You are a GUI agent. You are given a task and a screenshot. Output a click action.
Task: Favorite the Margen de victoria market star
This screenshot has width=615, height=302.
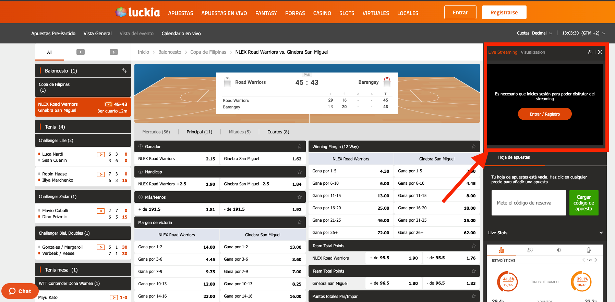tap(300, 222)
